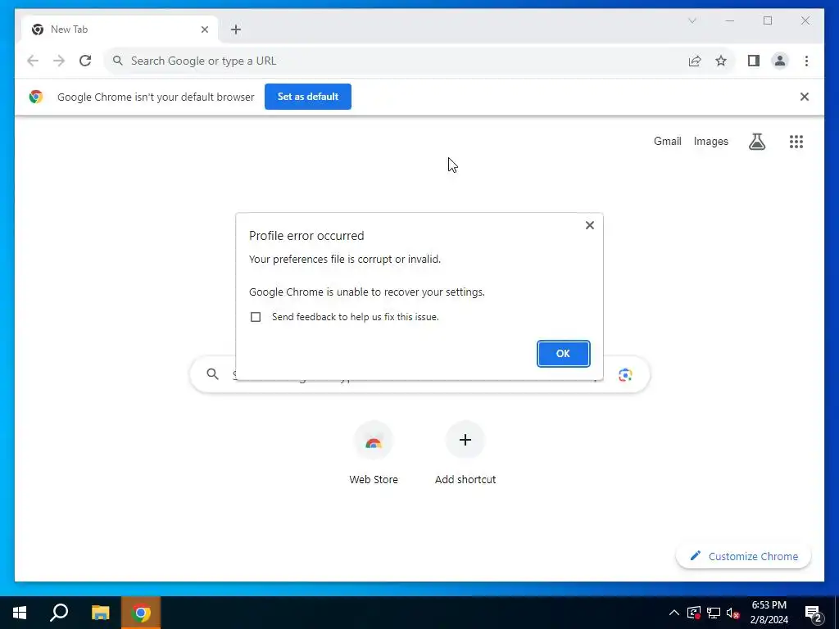The height and width of the screenshot is (629, 839).
Task: Open the share this page icon
Action: coord(695,61)
